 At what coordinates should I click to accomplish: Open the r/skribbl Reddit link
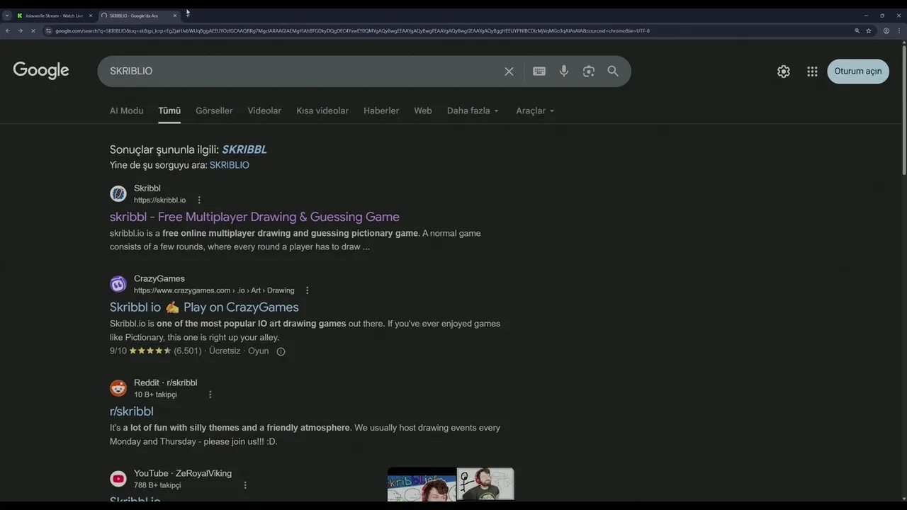point(132,412)
